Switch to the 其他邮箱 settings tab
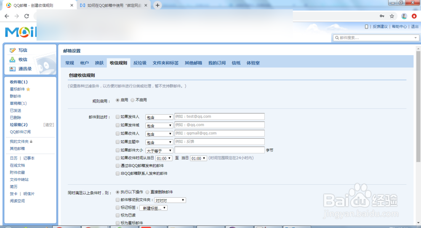Image resolution: width=421 pixels, height=228 pixels. 193,63
